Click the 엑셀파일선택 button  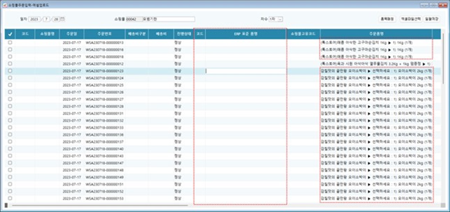pyautogui.click(x=411, y=19)
